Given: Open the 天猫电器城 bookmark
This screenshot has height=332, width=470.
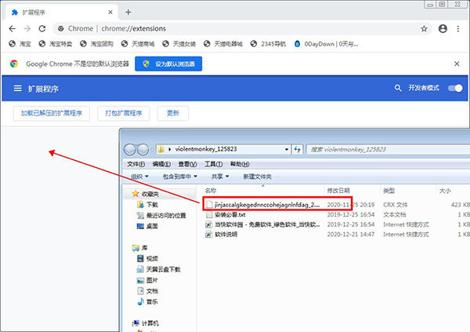Looking at the screenshot, I should tap(222, 44).
